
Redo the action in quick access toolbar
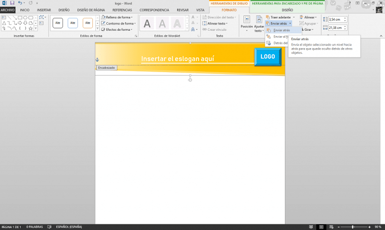point(30,3)
